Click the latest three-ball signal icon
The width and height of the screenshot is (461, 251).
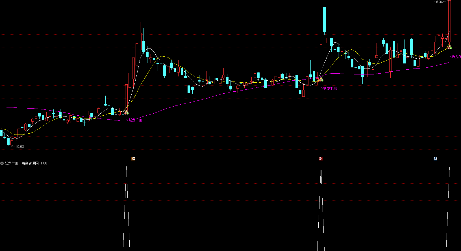pyautogui.click(x=449, y=47)
